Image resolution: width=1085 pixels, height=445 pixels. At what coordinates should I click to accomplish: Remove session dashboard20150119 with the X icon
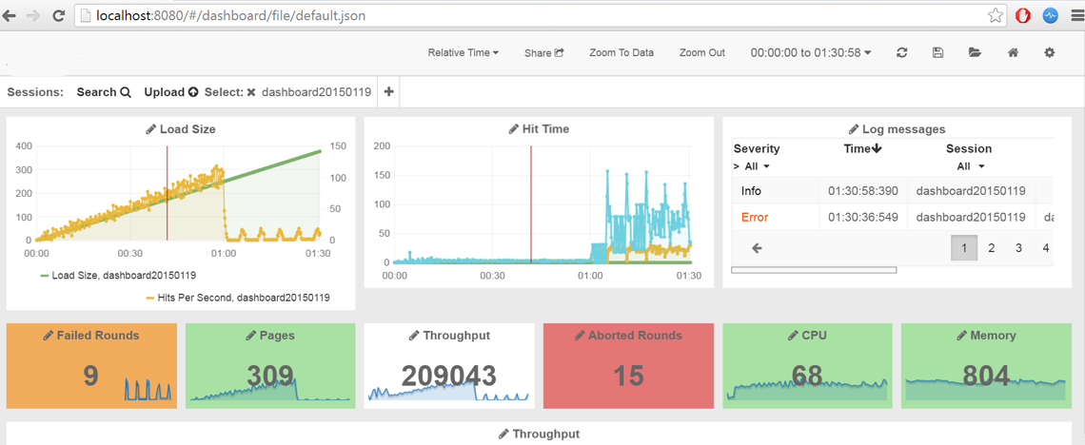[x=251, y=92]
